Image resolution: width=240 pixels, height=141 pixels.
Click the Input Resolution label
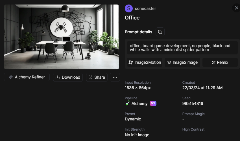138,83
